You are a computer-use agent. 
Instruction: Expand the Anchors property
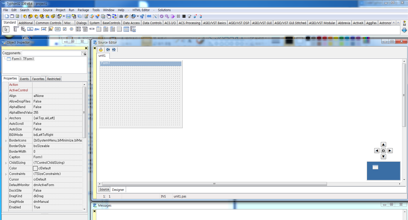(6, 118)
